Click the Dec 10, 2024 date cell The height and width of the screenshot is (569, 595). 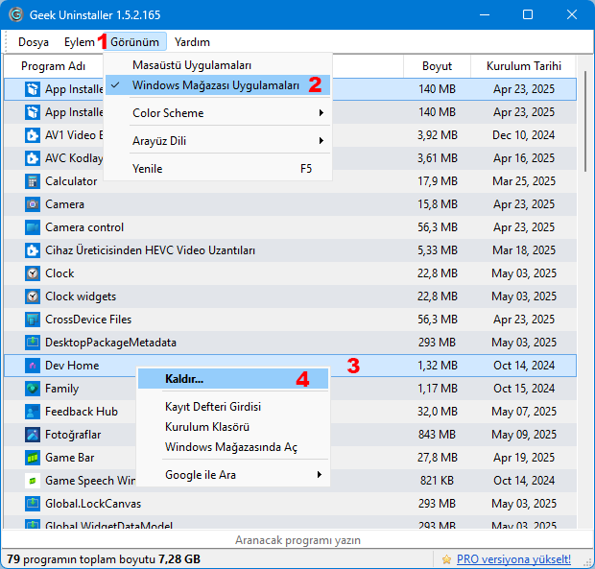[524, 135]
